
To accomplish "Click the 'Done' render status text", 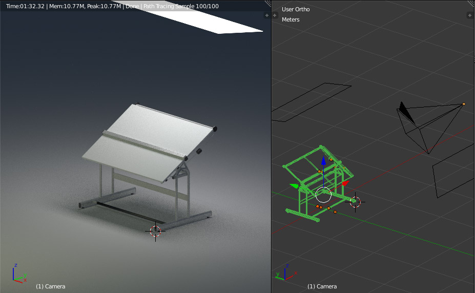I will (x=132, y=6).
